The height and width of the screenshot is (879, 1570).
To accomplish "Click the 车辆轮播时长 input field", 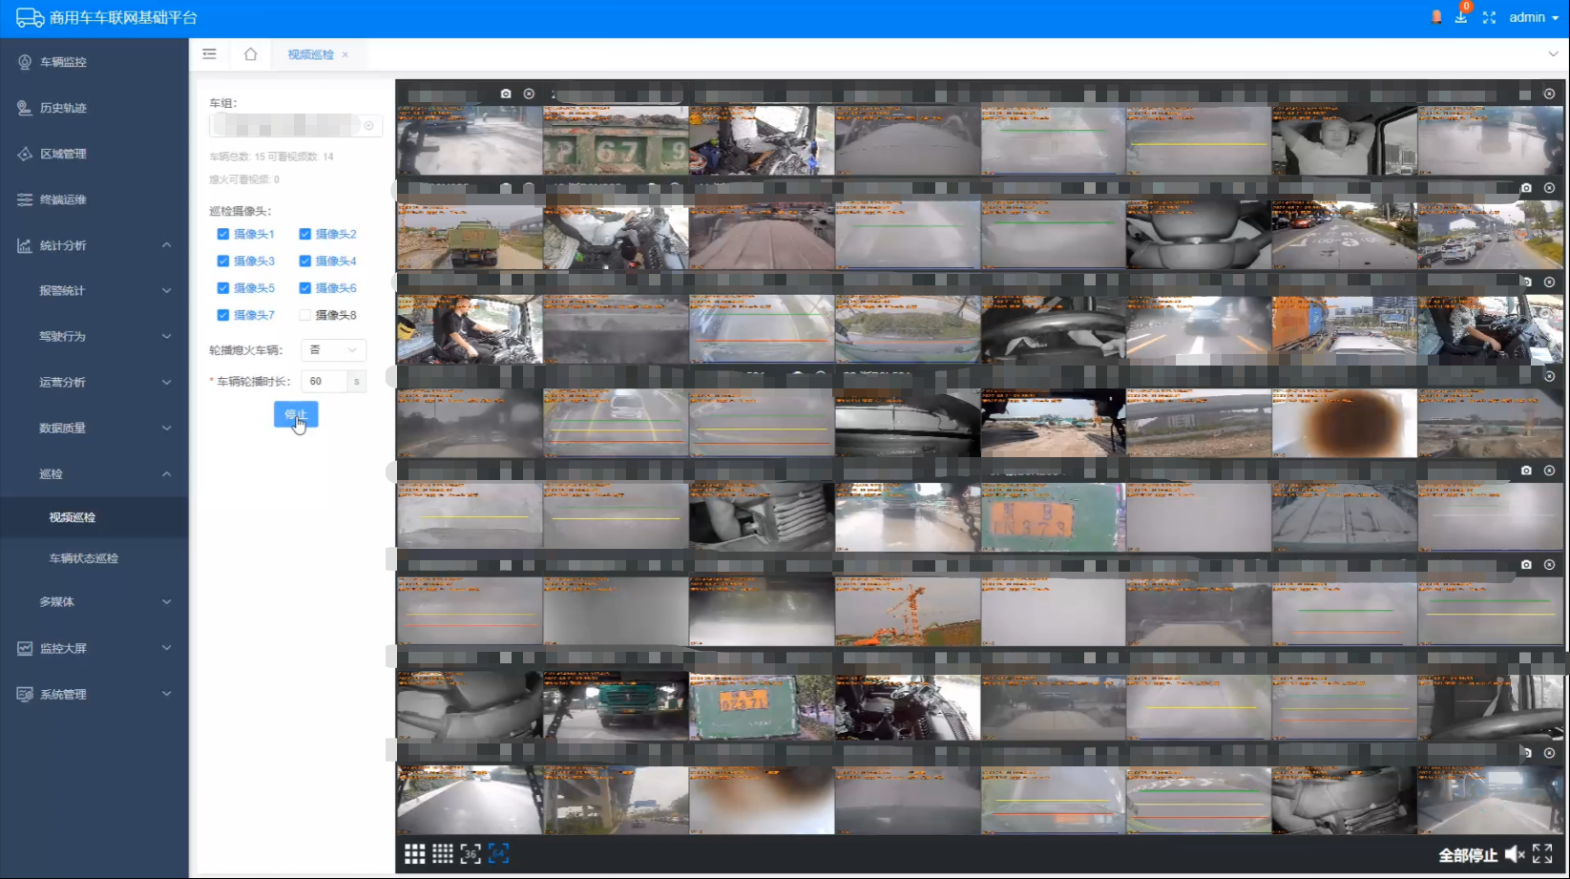I will pos(324,381).
